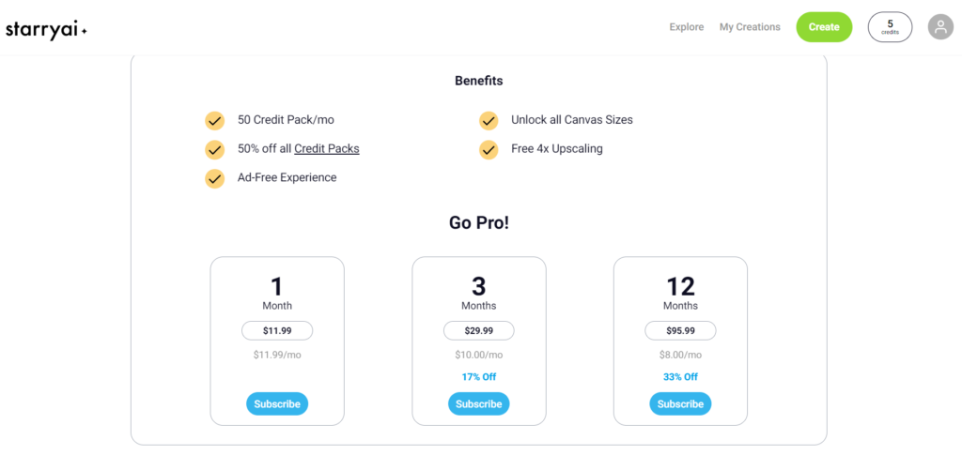Click checkmark icon beside Ad-Free Experience
The height and width of the screenshot is (455, 962).
(215, 178)
